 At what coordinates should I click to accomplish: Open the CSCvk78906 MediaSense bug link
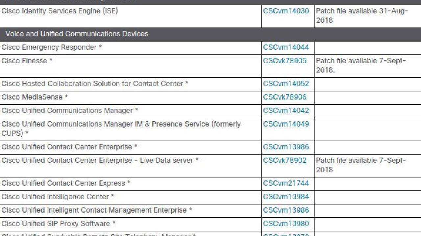point(285,97)
